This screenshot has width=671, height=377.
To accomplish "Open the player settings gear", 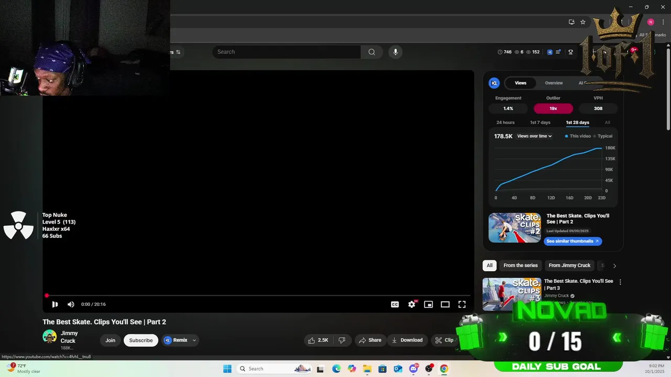I will pos(412,304).
